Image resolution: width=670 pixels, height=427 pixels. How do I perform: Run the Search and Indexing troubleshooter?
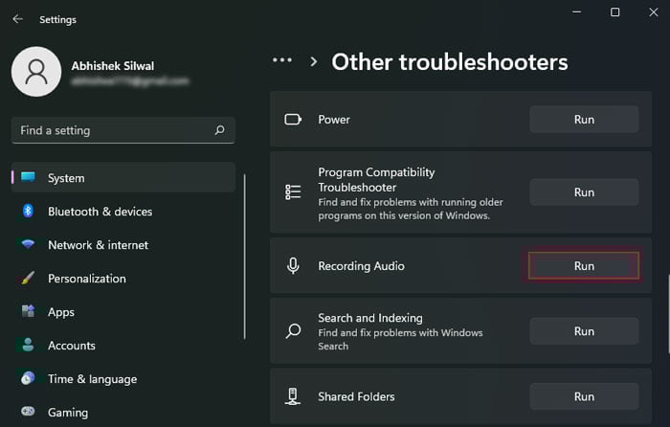[x=584, y=331]
